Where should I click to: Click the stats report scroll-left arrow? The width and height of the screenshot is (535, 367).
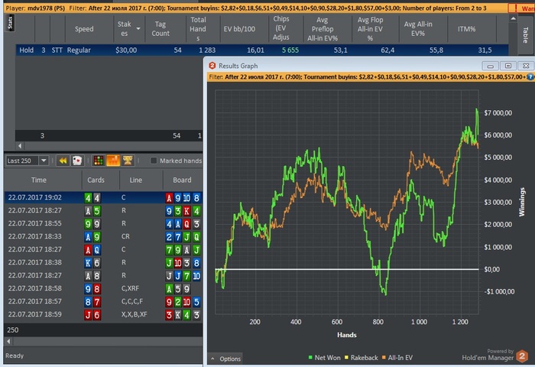(x=20, y=146)
